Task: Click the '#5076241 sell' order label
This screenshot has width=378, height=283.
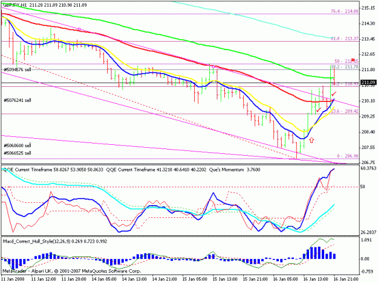Action: [18, 100]
